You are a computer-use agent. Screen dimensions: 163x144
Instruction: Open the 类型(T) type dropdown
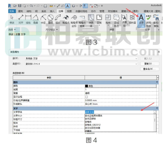click(136, 64)
